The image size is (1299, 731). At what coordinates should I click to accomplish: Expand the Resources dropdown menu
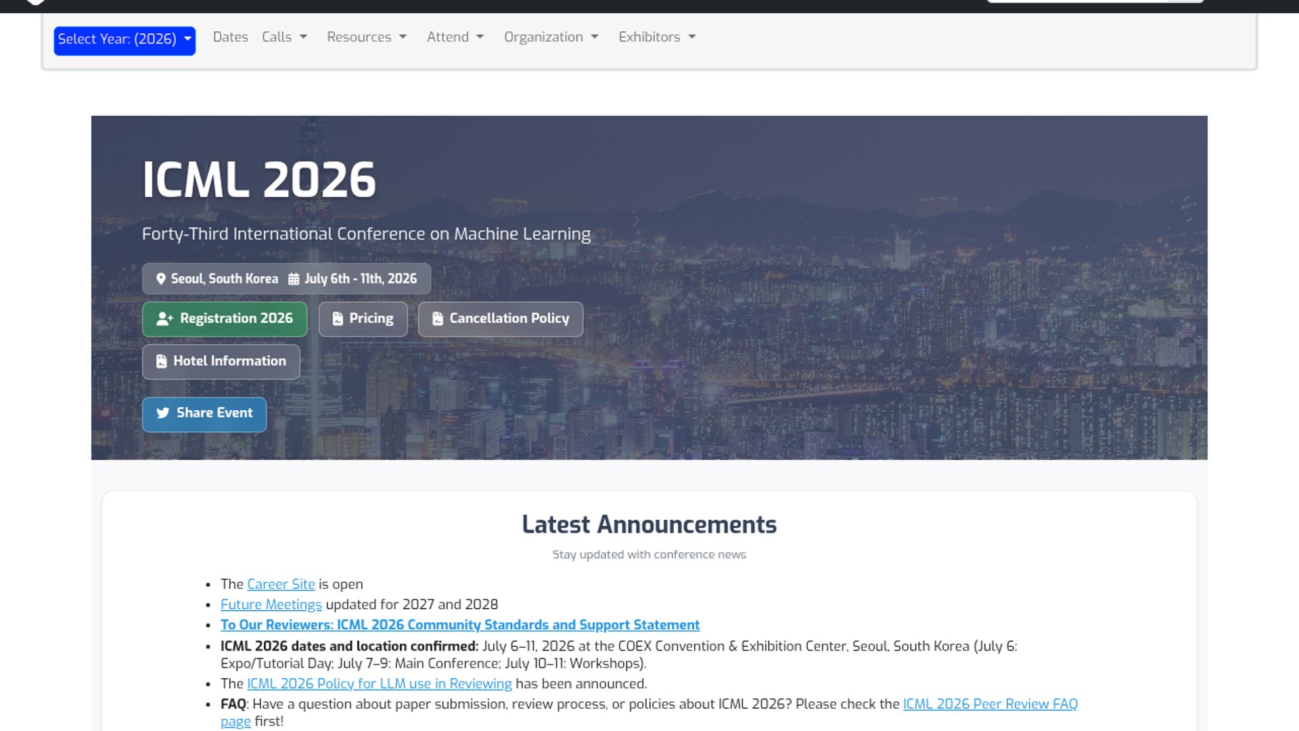tap(366, 37)
